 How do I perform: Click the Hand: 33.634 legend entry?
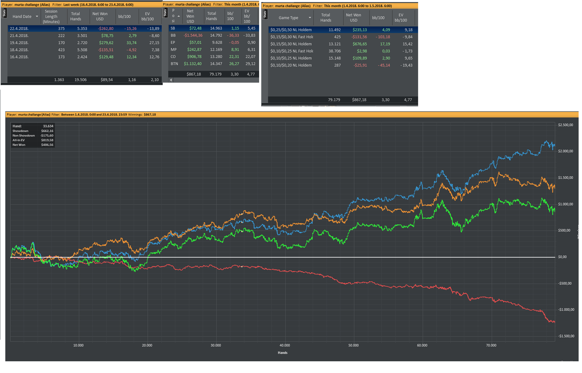33,126
